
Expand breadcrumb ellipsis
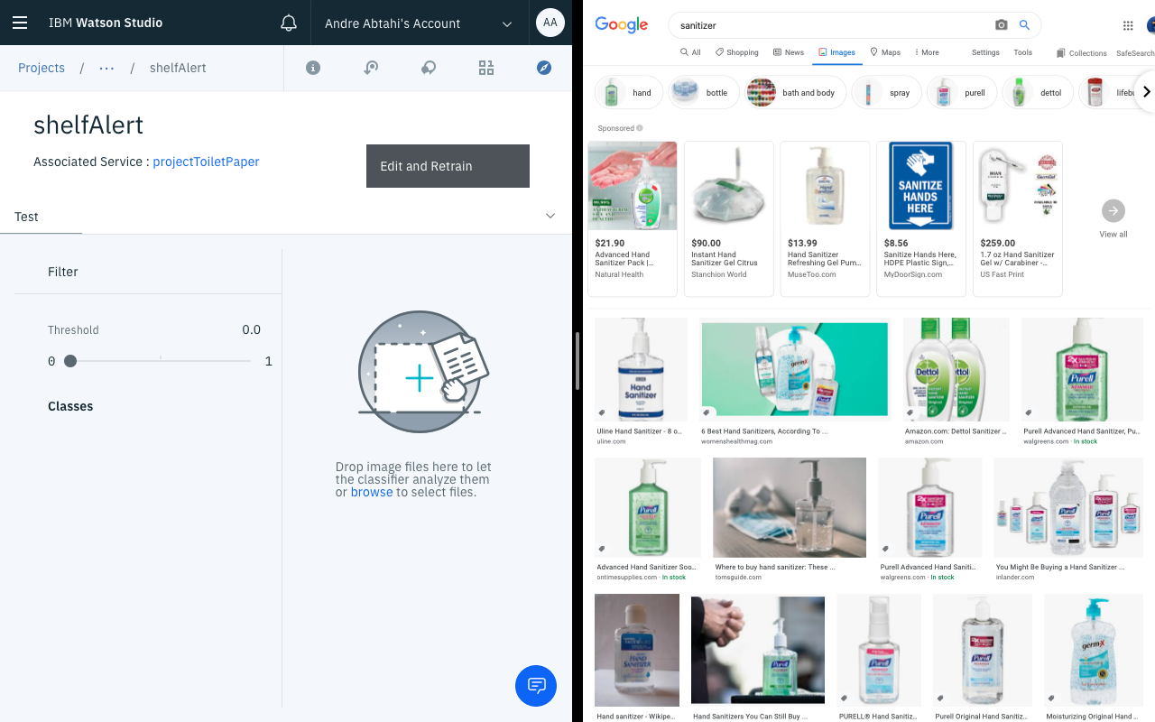coord(106,68)
